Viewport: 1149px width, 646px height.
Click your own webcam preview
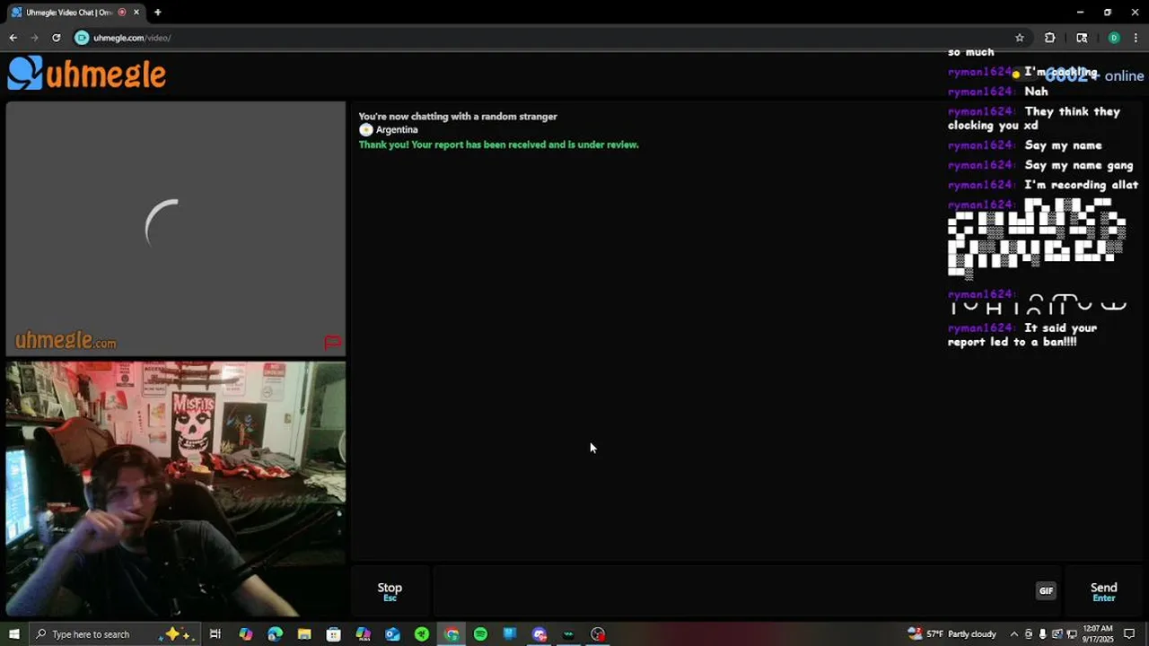pos(176,488)
